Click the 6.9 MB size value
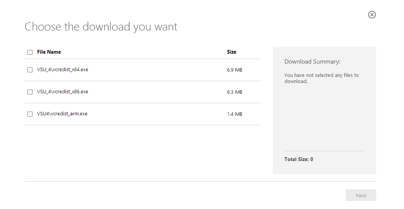The width and height of the screenshot is (404, 209). tap(234, 70)
